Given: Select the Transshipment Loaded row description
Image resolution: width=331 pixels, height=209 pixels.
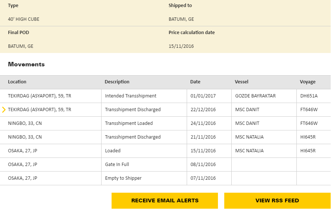Looking at the screenshot, I should [x=129, y=123].
